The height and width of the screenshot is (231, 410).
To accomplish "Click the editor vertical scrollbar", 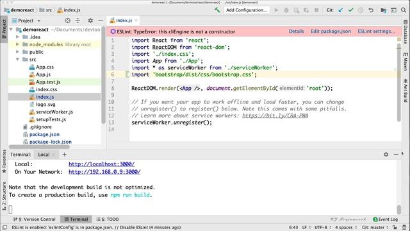I will tap(398, 82).
